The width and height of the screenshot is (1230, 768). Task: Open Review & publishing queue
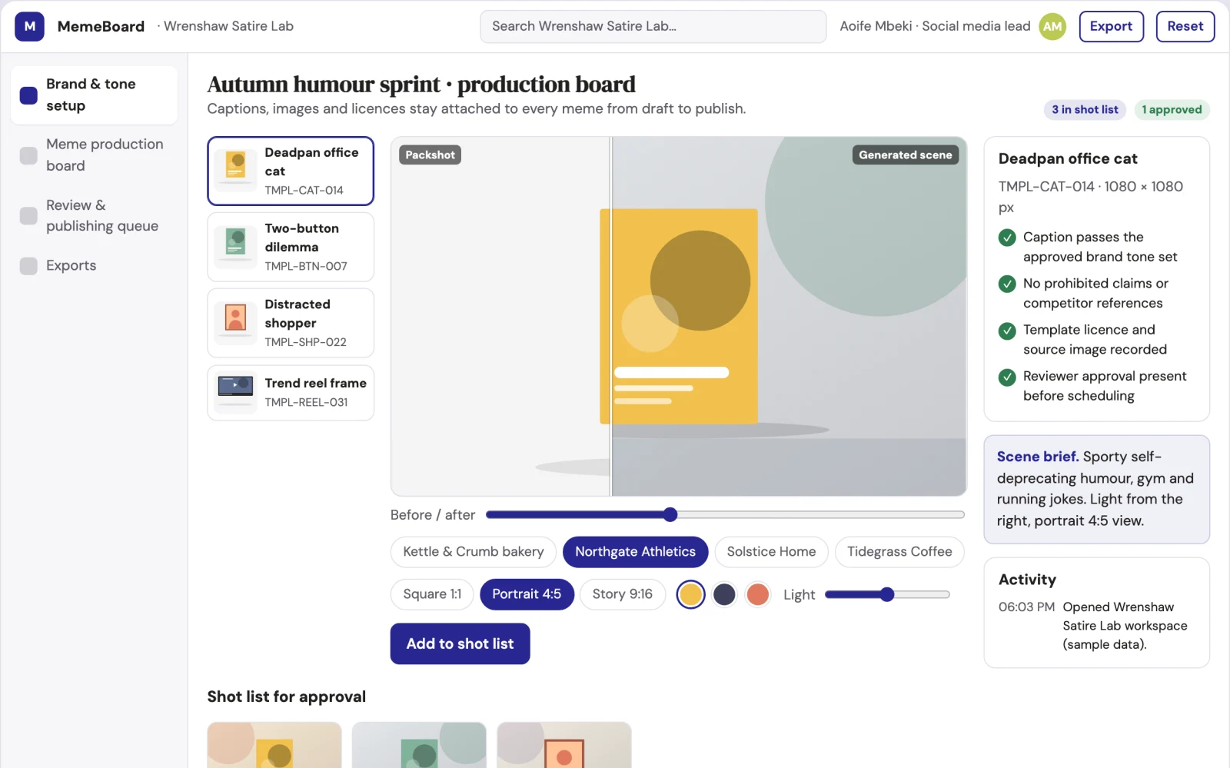point(95,216)
